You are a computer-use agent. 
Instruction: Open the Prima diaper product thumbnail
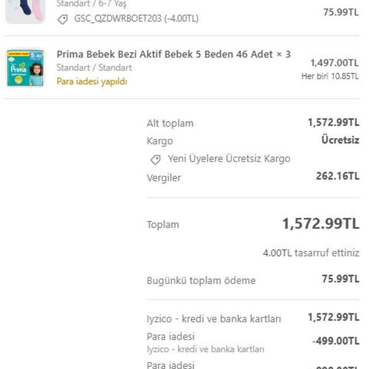(x=25, y=68)
